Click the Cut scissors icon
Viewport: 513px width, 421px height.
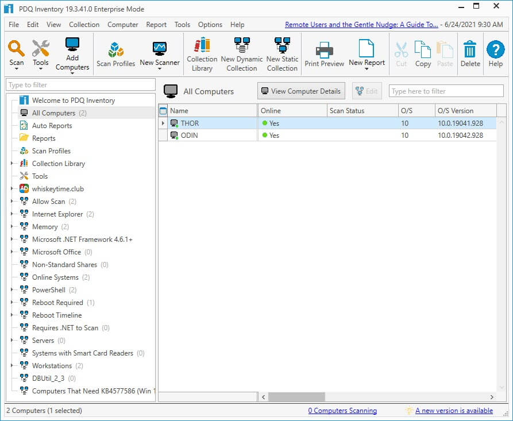[x=401, y=50]
